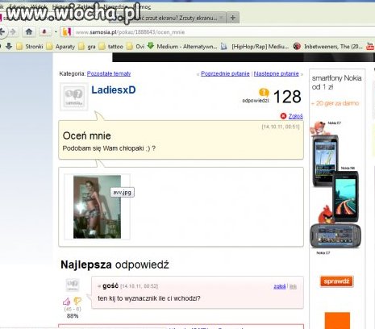Viewport: 375px width, 329px height.
Task: Go to Poprzednie pytanie
Action: 225,73
